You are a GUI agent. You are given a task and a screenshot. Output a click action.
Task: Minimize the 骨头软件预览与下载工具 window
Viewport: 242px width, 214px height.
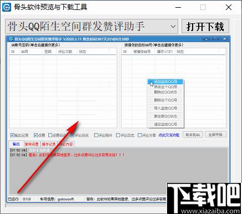178,7
